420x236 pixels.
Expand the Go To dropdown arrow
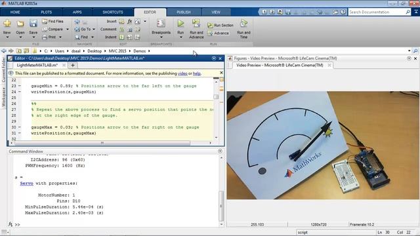coord(94,29)
